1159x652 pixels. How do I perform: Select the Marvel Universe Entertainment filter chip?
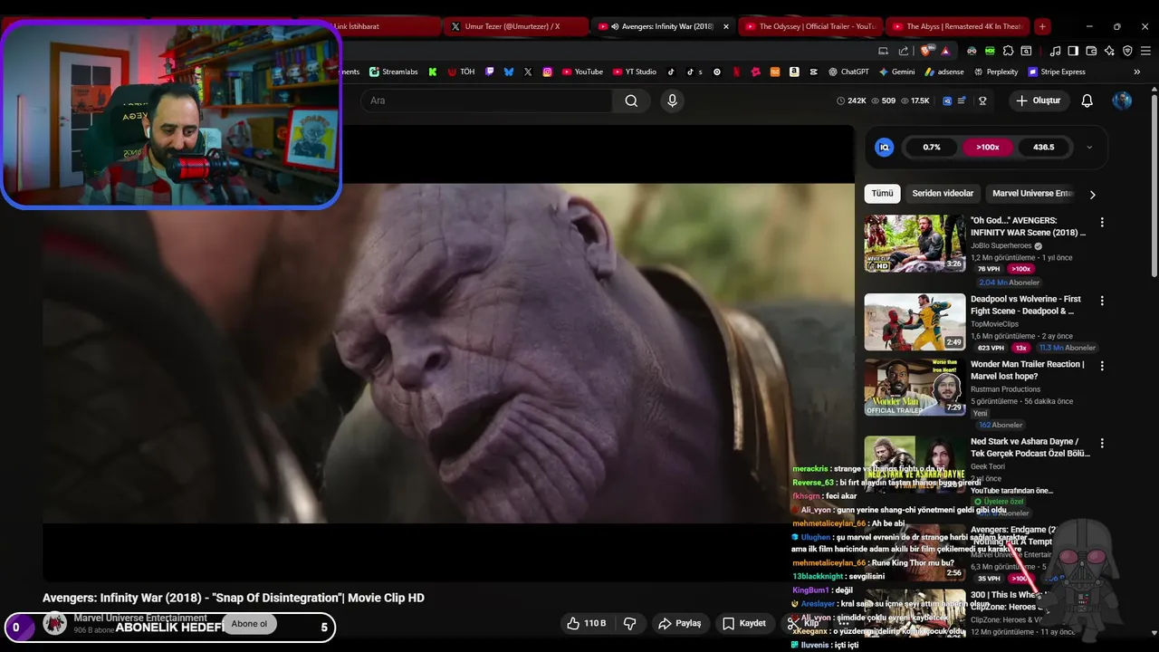click(x=1032, y=193)
